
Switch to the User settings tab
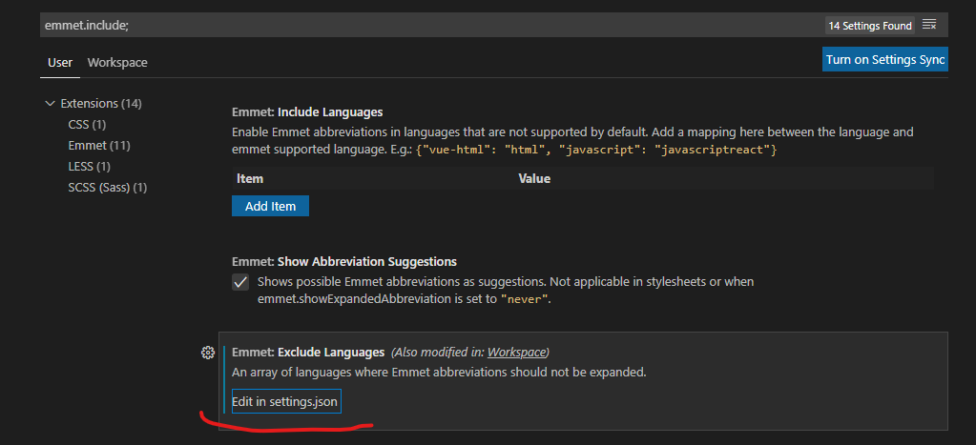pyautogui.click(x=60, y=62)
